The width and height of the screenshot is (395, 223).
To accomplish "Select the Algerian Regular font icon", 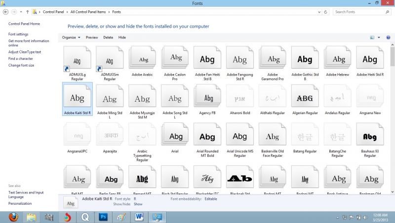I will (x=305, y=98).
